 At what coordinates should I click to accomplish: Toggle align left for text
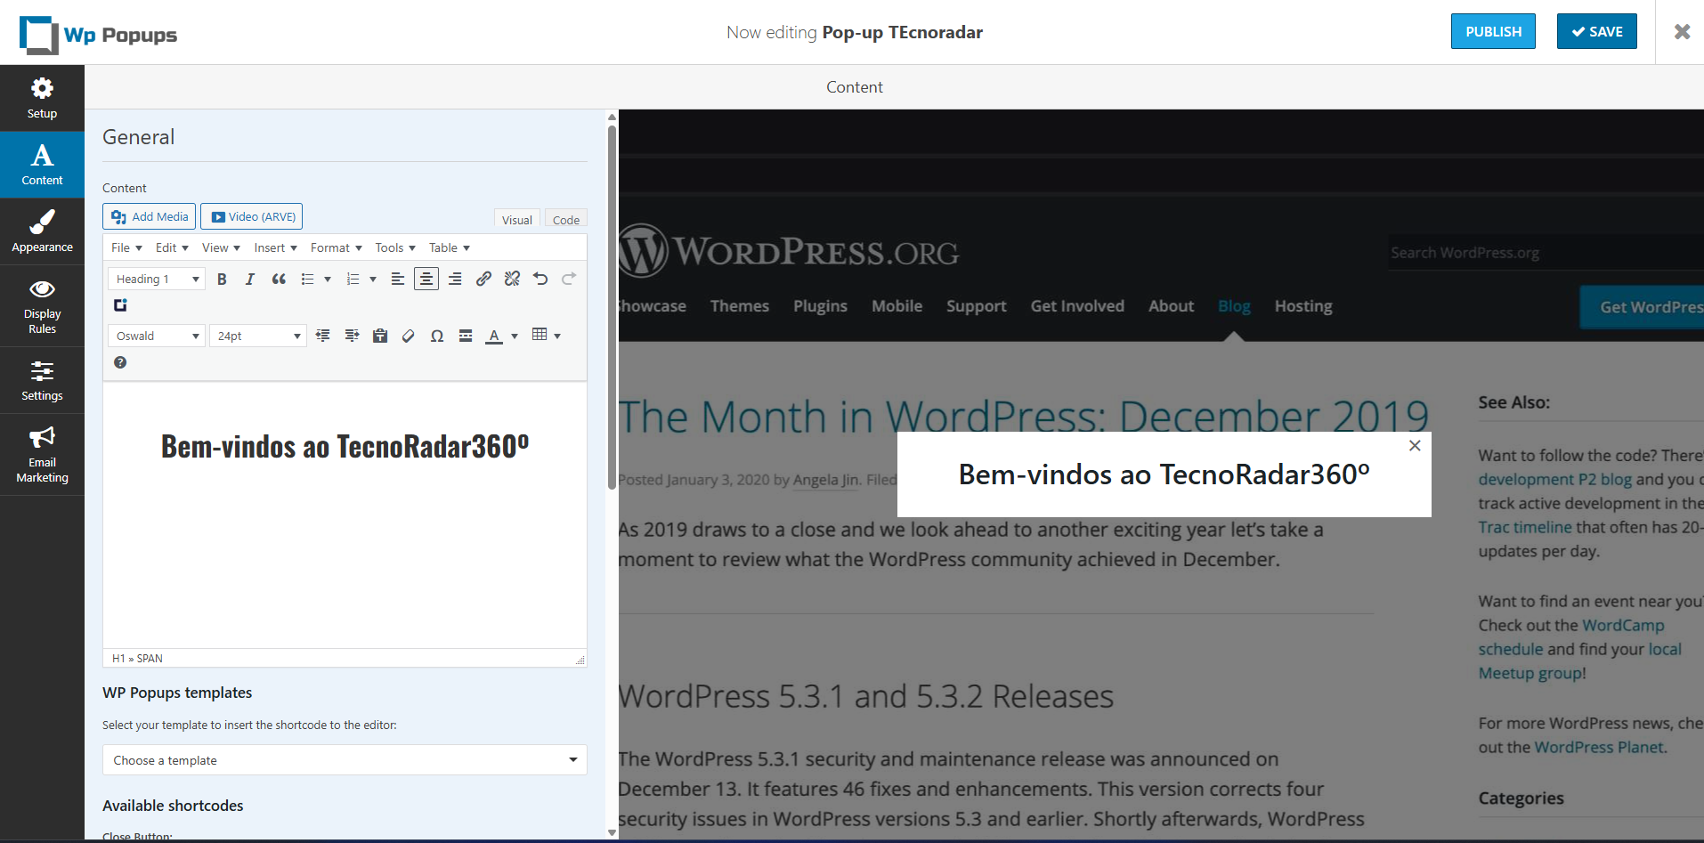point(398,280)
